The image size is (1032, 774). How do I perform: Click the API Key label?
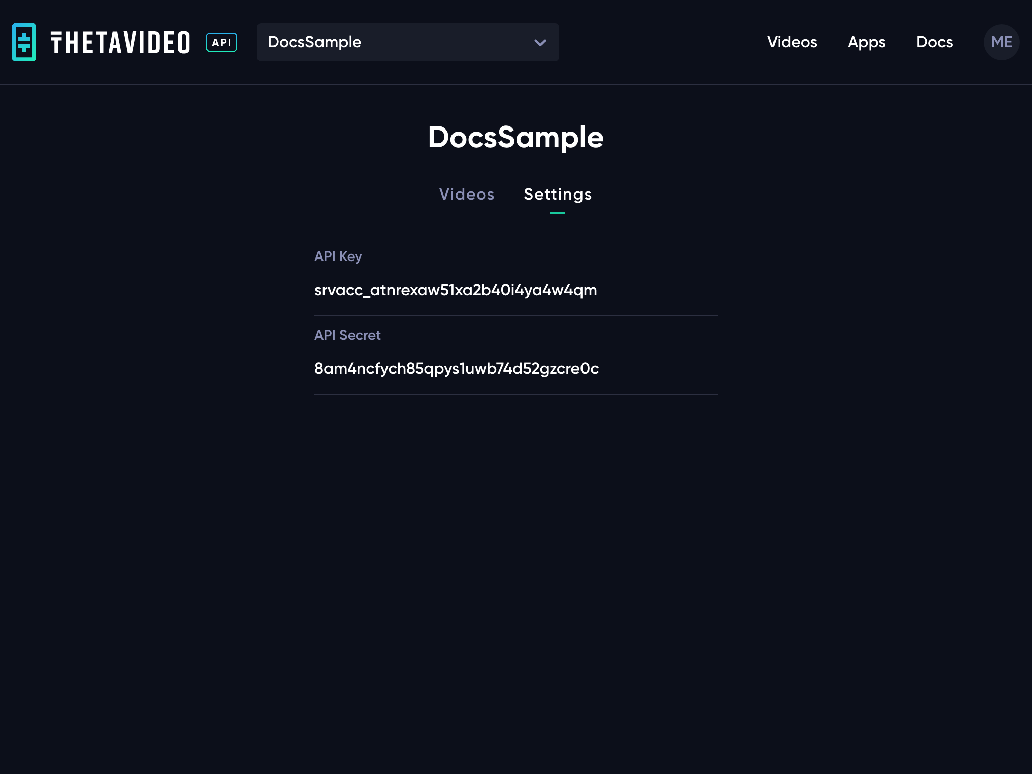pos(338,256)
